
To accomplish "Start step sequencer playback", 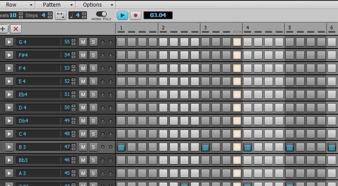I will point(122,15).
